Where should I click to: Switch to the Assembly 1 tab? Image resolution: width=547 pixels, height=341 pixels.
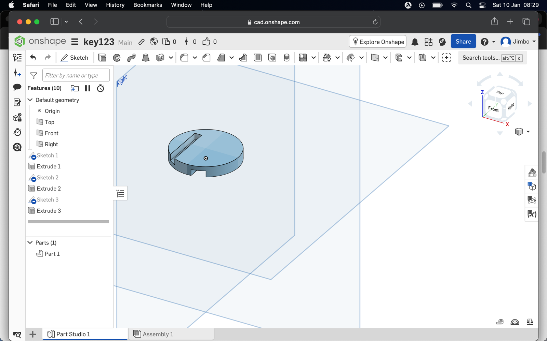(158, 334)
